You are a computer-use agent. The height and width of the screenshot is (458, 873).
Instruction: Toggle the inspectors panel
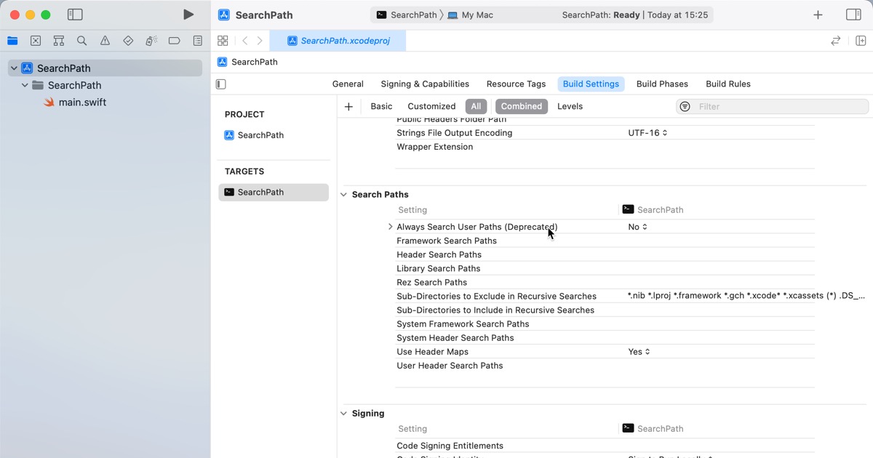click(x=854, y=15)
